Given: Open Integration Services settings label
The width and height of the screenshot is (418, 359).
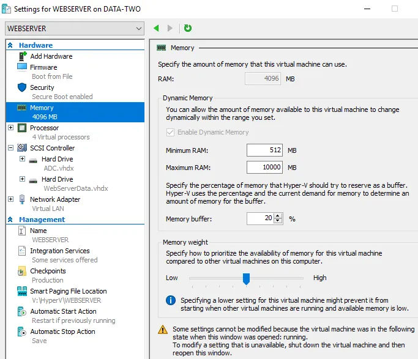Looking at the screenshot, I should [x=60, y=251].
